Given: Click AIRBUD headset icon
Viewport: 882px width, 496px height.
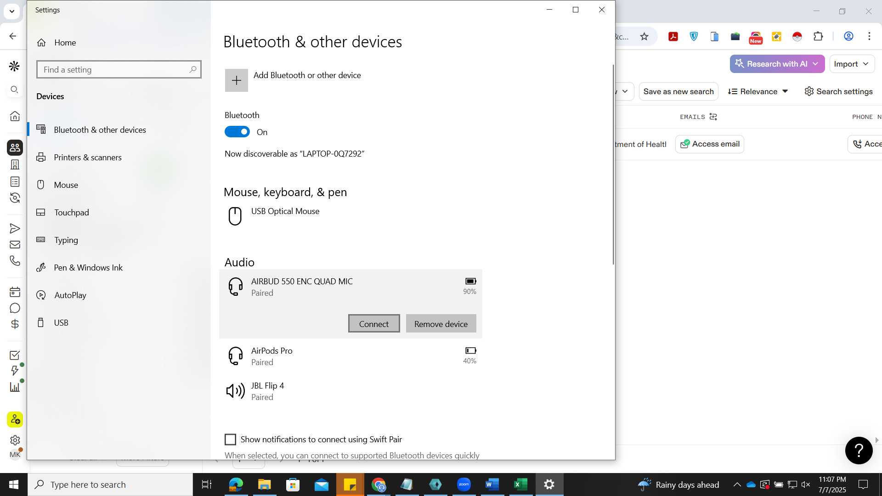Looking at the screenshot, I should (x=236, y=287).
